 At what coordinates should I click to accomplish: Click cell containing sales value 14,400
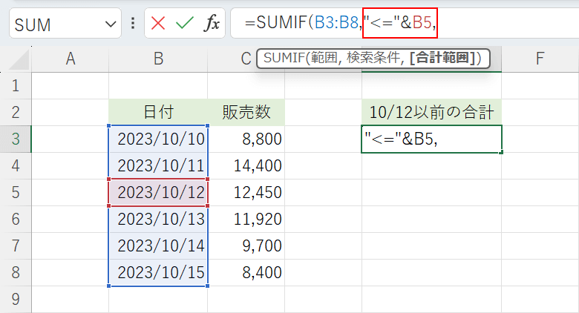(246, 165)
